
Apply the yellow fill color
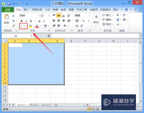30,26
